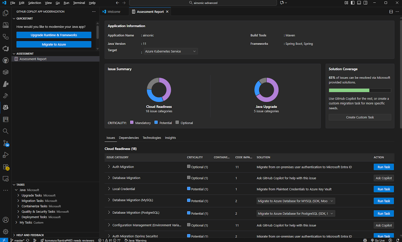Open the Accounts icon in activity bar
The image size is (402, 242).
[6, 220]
